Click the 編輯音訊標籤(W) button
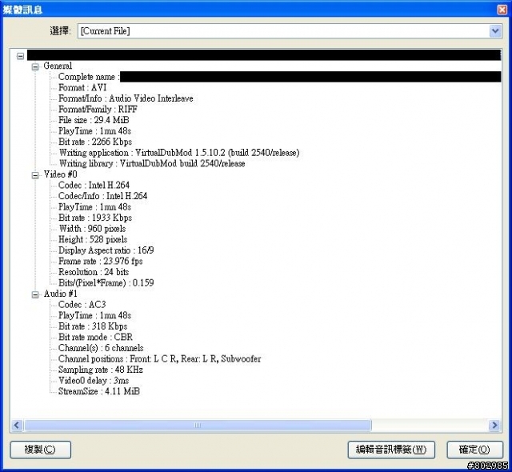This screenshot has height=472, width=512. (391, 450)
